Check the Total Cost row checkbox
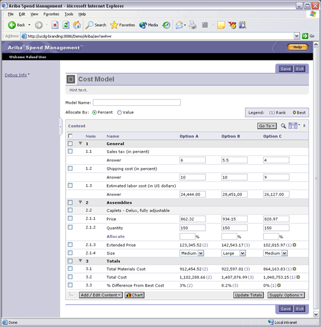 [70, 277]
